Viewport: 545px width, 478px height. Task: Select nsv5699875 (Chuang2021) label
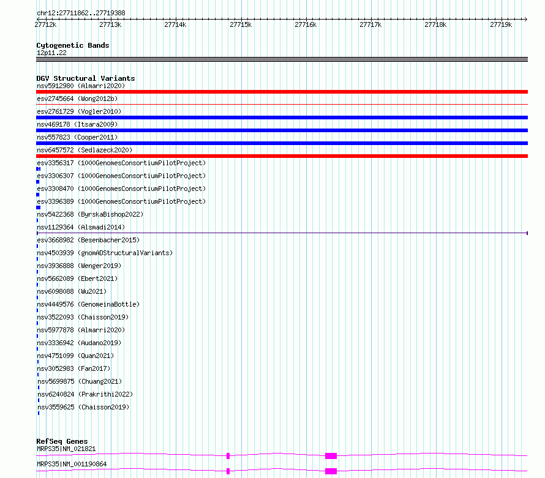pos(80,381)
